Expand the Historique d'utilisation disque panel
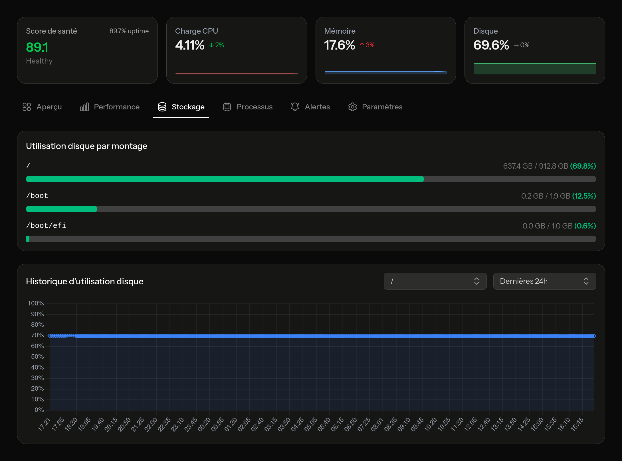 (x=85, y=281)
